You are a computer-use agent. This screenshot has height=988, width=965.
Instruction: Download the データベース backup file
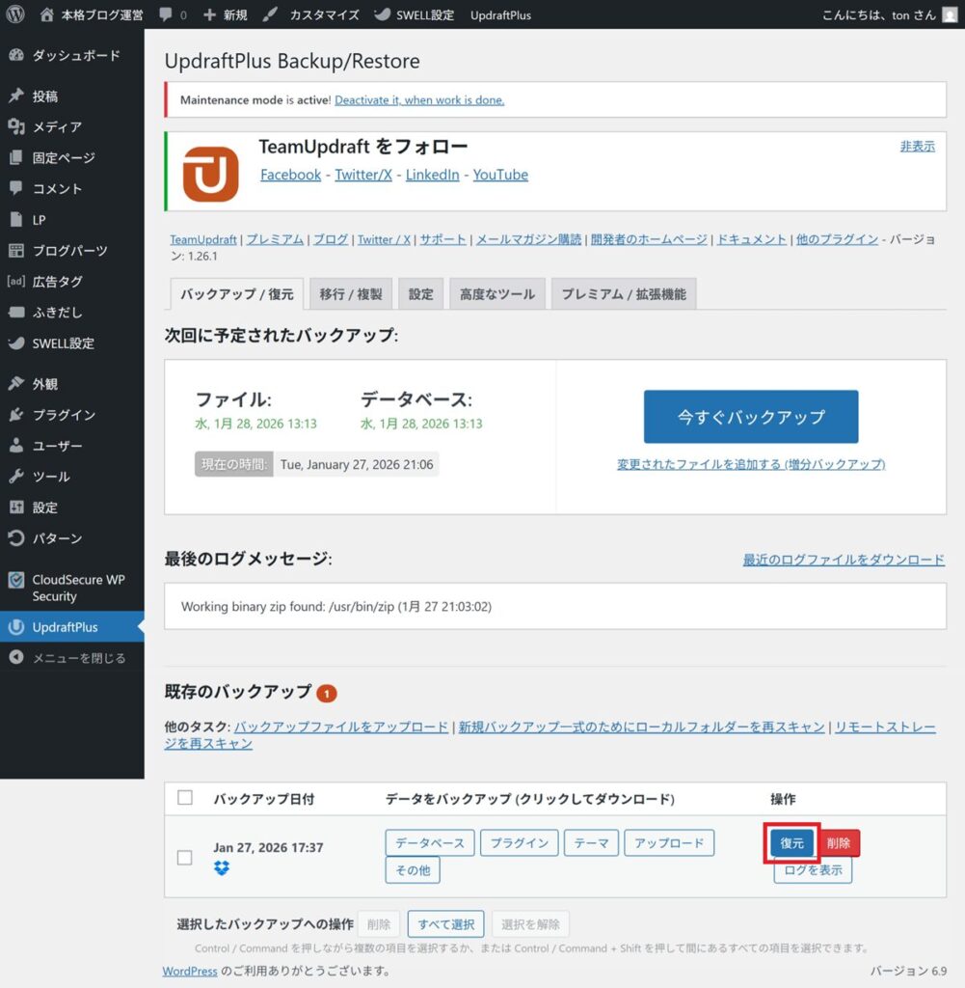tap(429, 842)
